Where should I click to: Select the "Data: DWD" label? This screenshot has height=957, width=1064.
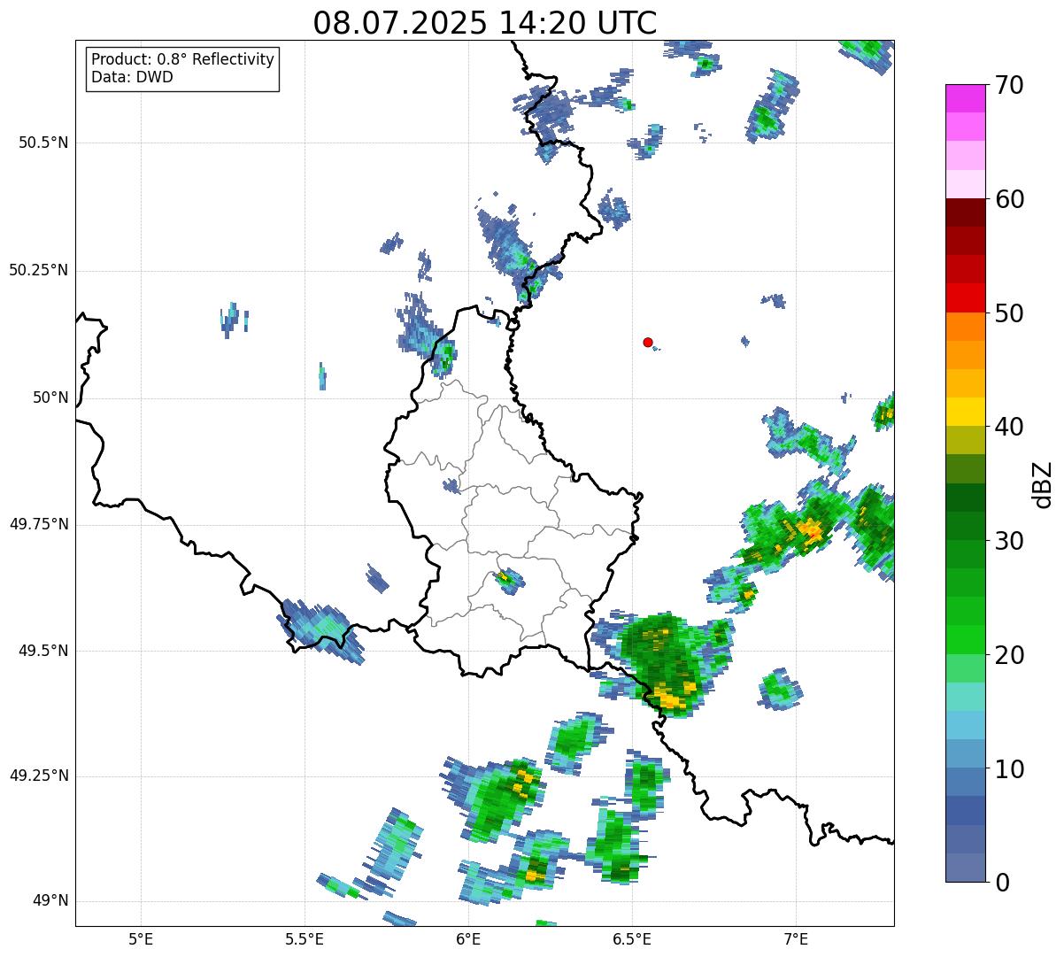(132, 77)
